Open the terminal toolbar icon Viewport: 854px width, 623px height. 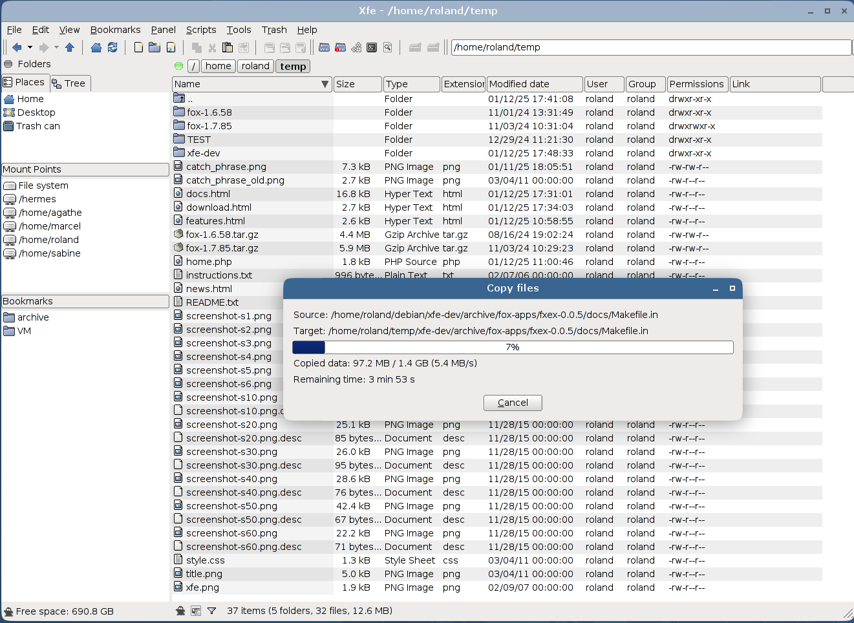[x=372, y=47]
